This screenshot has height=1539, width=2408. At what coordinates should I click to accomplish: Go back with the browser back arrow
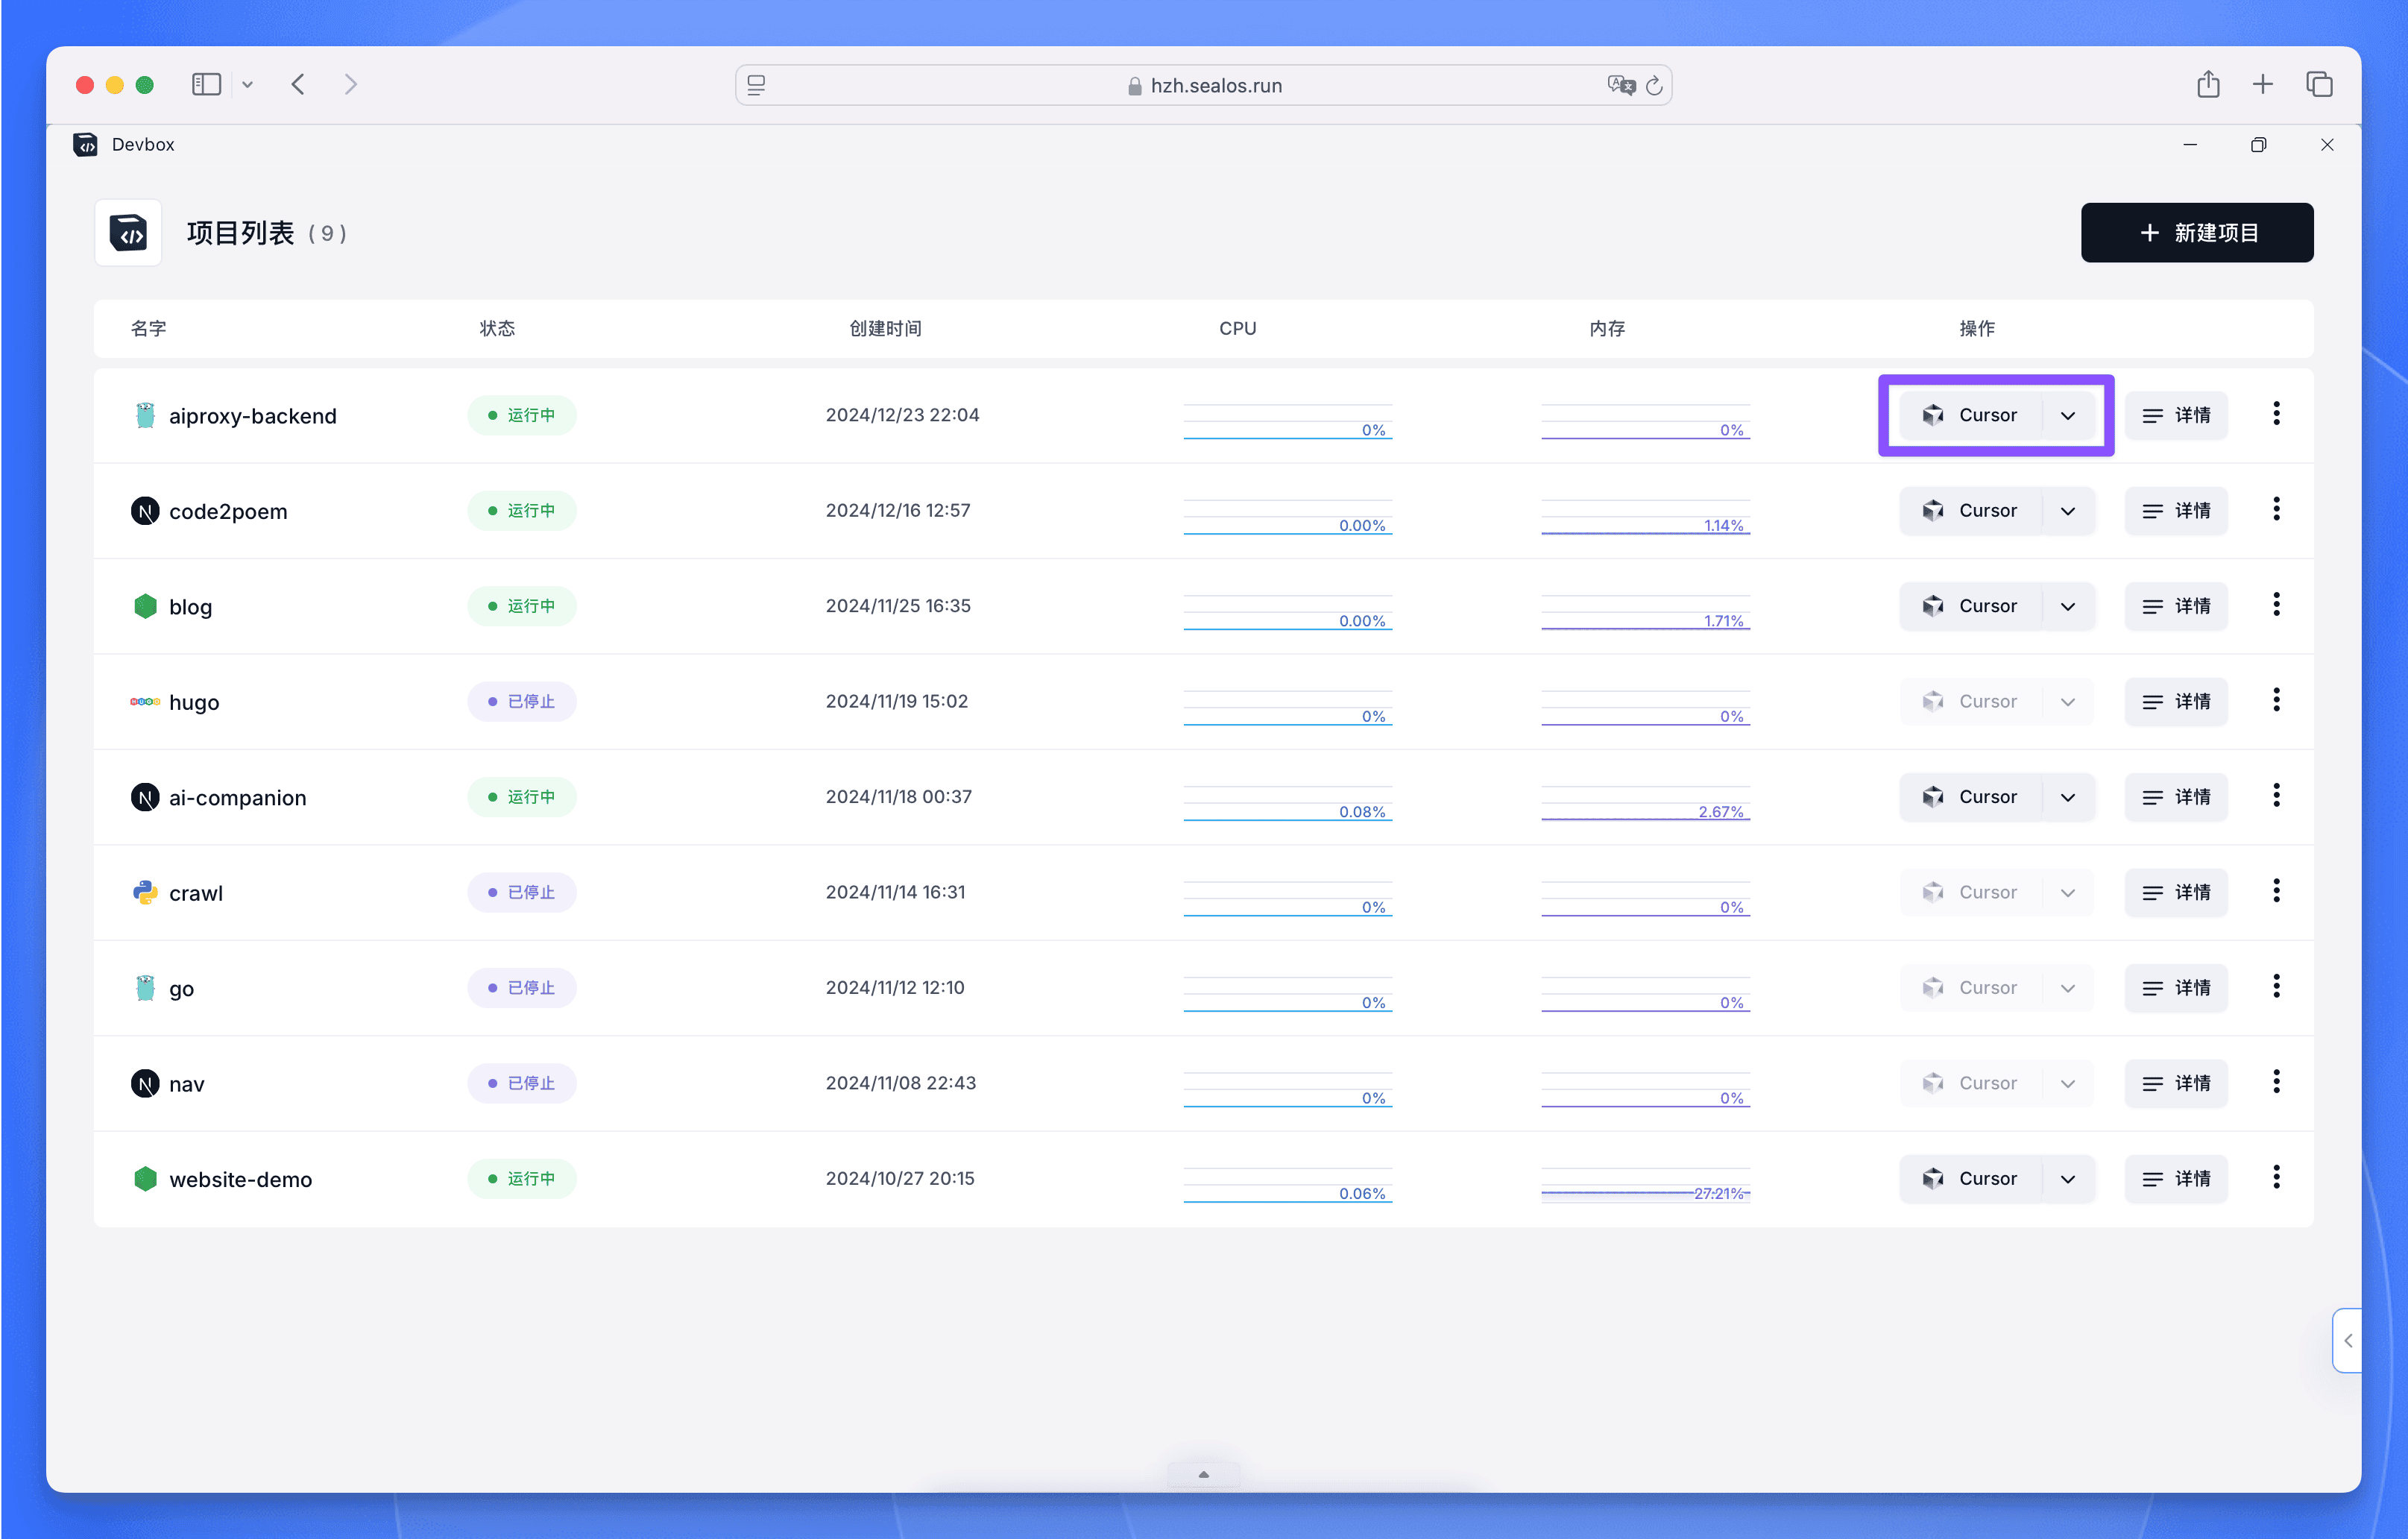[x=298, y=85]
